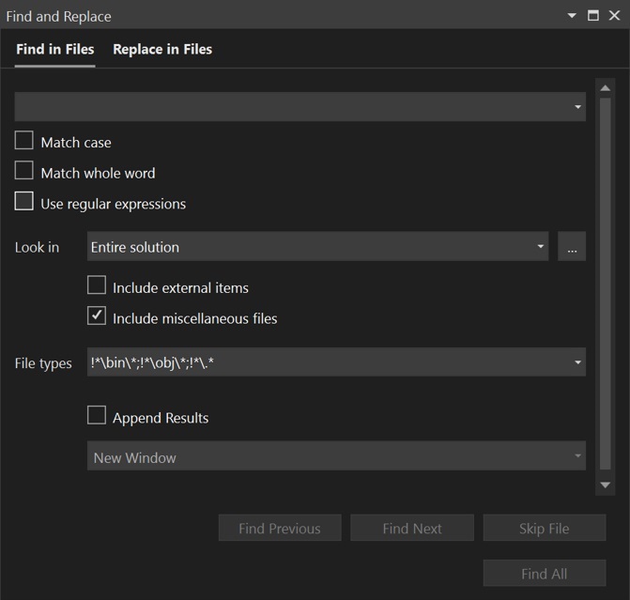Click the Find Previous button
This screenshot has width=630, height=600.
(x=280, y=528)
